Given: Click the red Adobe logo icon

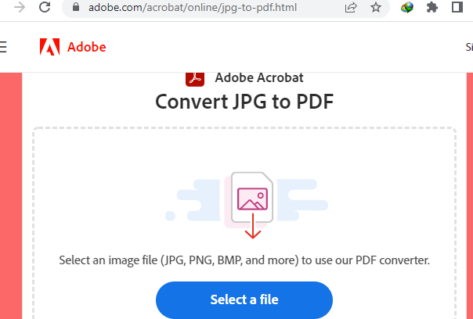Looking at the screenshot, I should pos(49,47).
